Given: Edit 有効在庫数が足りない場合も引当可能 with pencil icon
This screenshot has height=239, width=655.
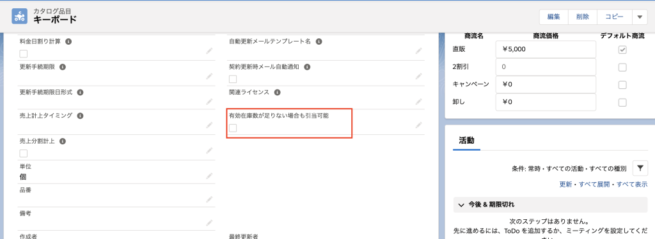Looking at the screenshot, I should point(418,125).
